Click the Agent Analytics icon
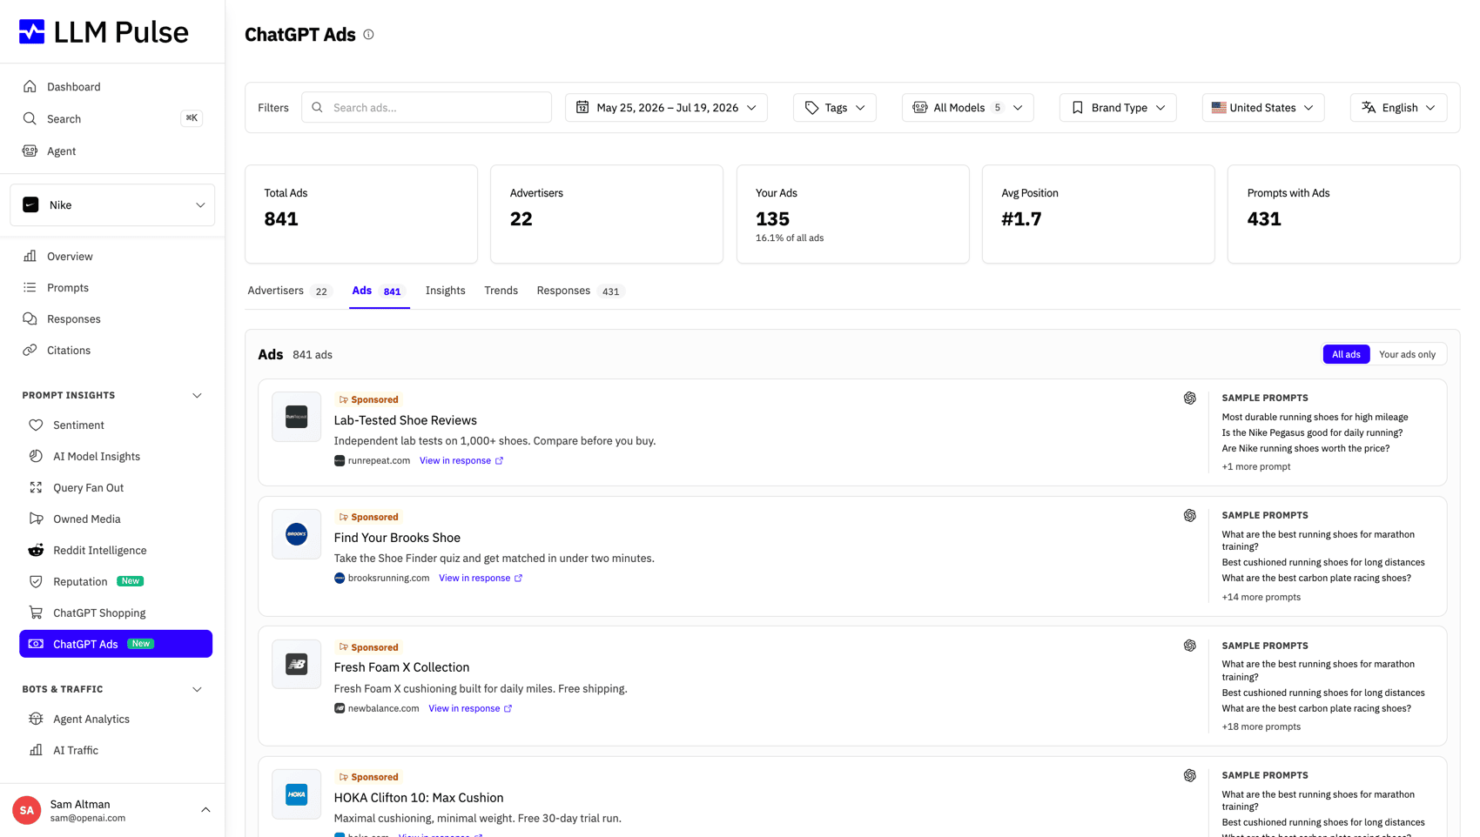Image resolution: width=1480 pixels, height=837 pixels. pyautogui.click(x=36, y=719)
